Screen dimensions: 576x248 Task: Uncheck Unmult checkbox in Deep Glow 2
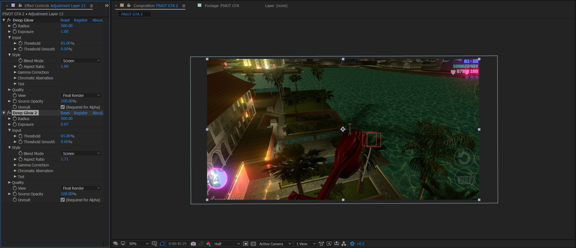pos(63,200)
